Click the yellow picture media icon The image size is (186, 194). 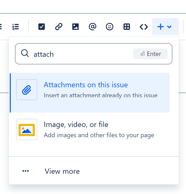pos(27,130)
